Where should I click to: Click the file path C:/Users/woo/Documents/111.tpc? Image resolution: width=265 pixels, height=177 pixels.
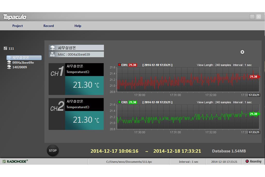[129, 162]
